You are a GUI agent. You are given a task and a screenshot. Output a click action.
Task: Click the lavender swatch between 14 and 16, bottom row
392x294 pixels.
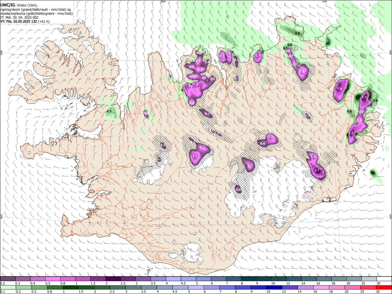click(306, 287)
